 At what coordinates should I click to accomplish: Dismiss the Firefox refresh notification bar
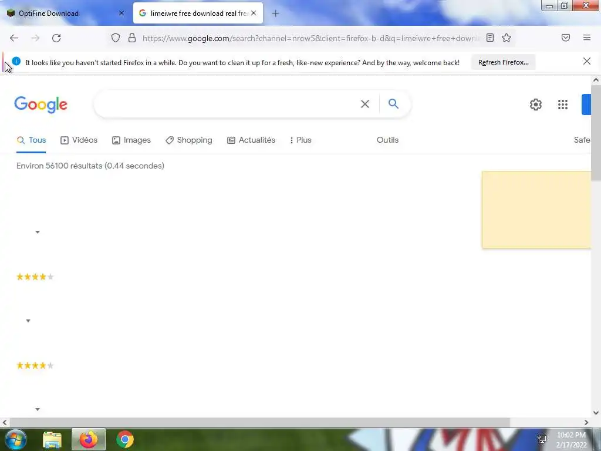(586, 61)
